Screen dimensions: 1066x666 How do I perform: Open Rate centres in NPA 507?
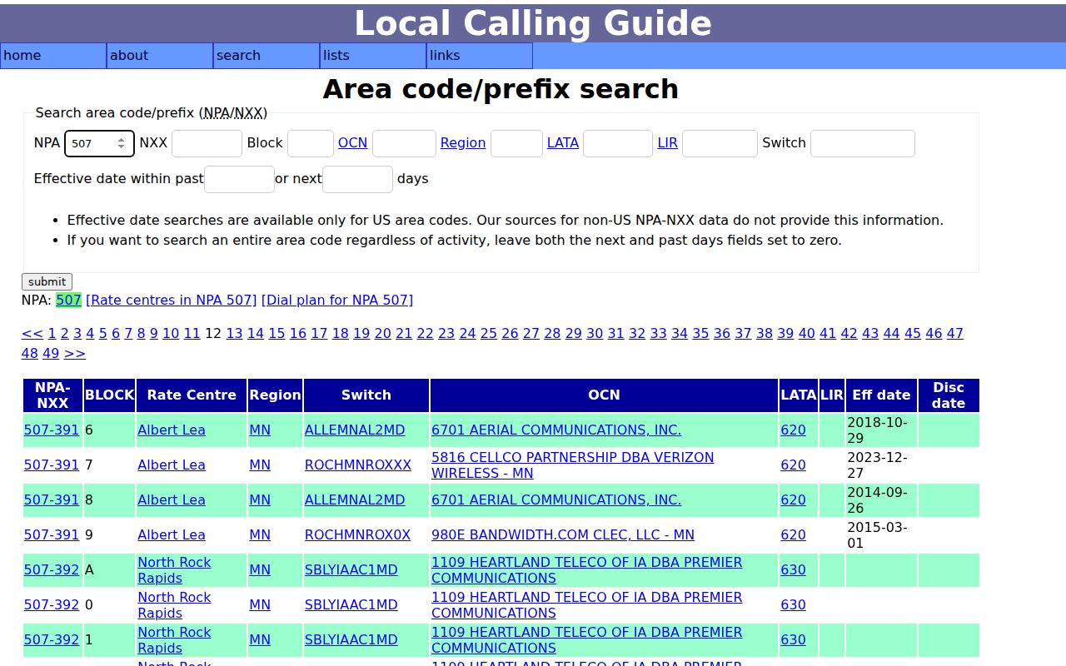tap(172, 300)
